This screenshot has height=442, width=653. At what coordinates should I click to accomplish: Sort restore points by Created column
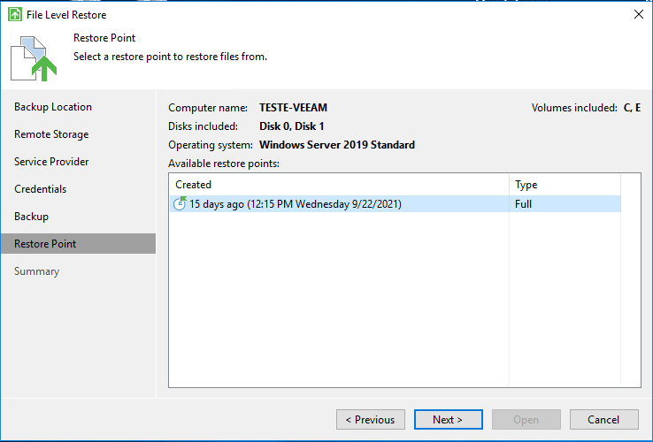coord(339,185)
